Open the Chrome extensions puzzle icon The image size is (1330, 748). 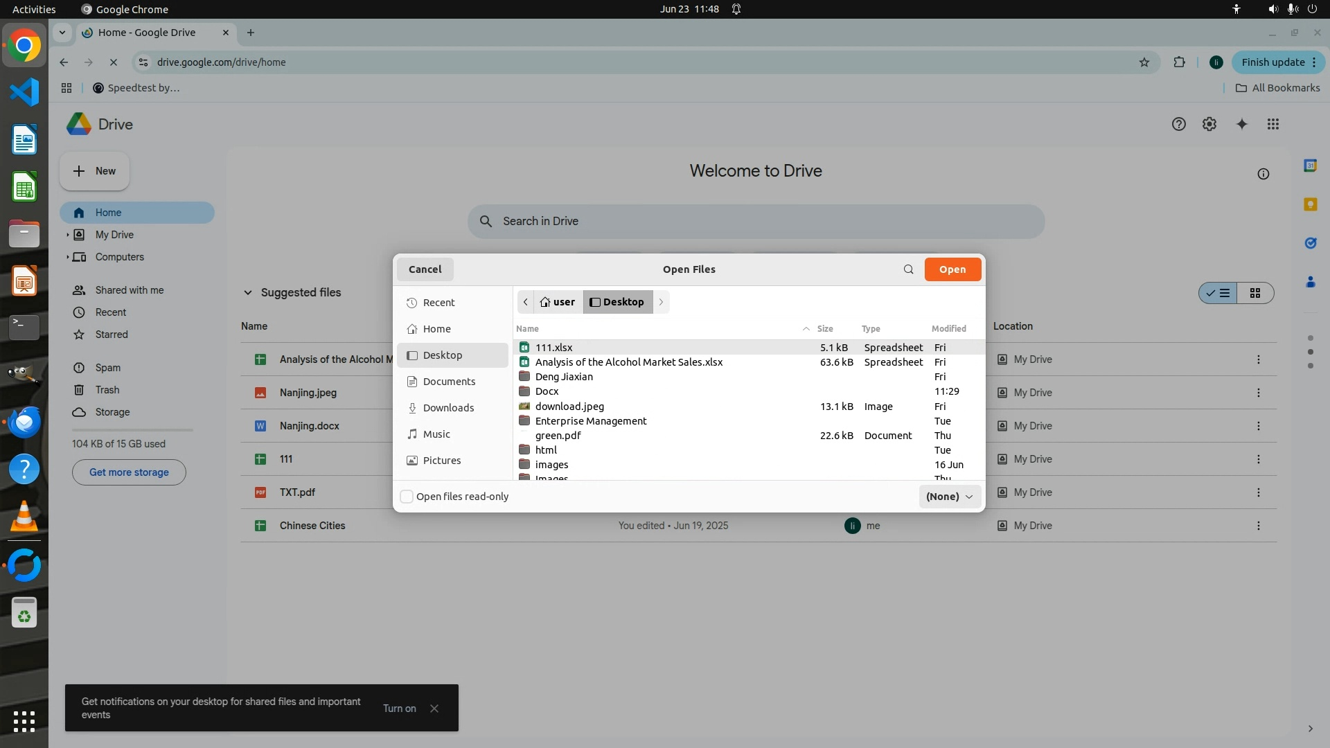point(1179,62)
